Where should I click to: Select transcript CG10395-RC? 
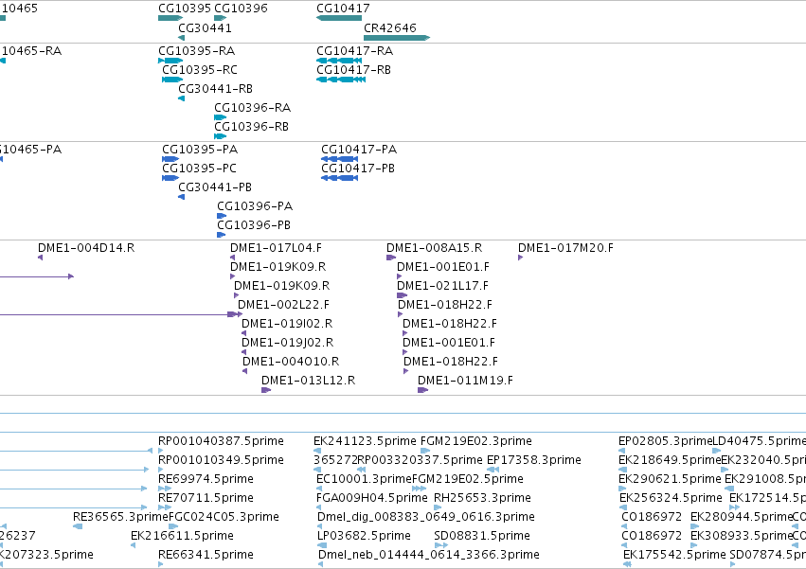(x=200, y=70)
